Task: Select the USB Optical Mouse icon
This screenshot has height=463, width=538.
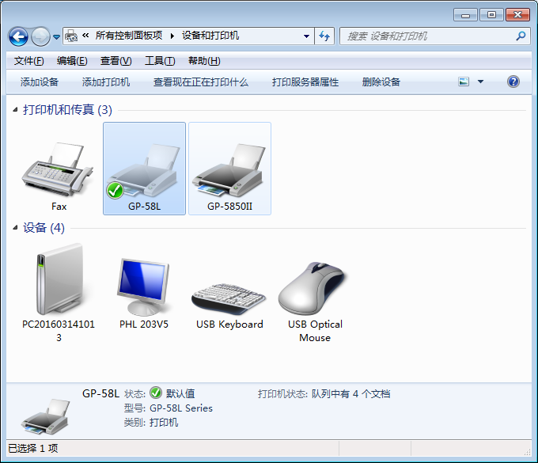Action: [x=314, y=289]
